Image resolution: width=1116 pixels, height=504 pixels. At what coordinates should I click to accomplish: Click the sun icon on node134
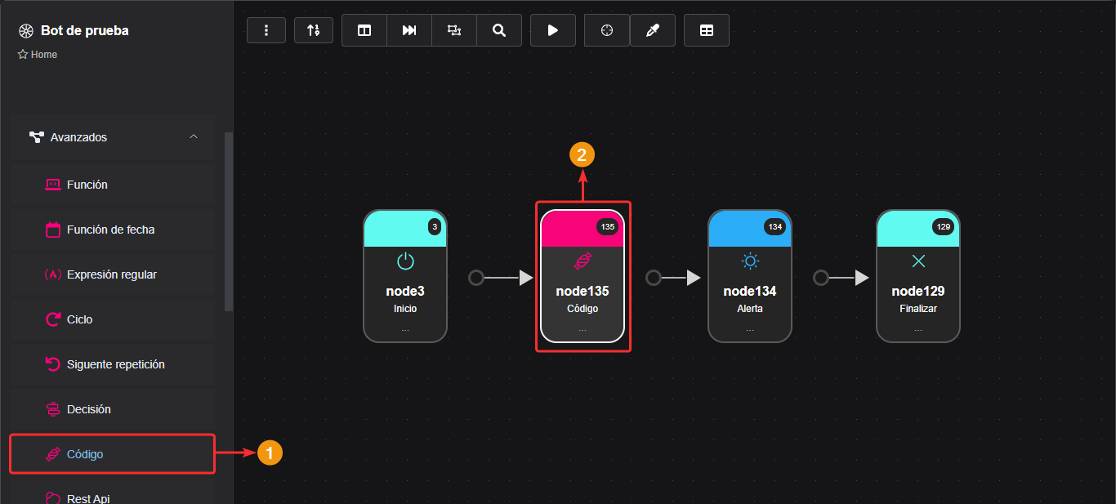(750, 261)
